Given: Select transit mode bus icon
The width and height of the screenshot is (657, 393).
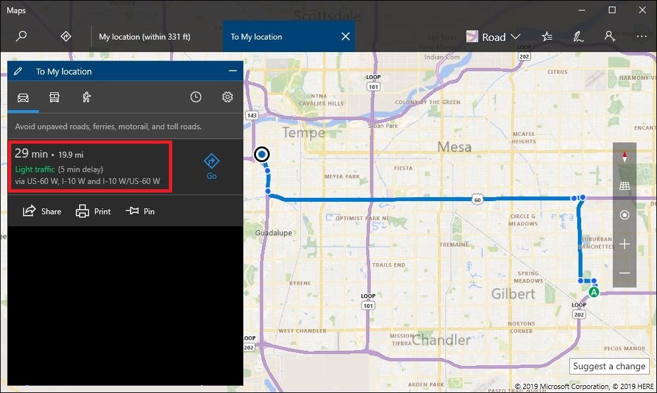Looking at the screenshot, I should (x=55, y=98).
